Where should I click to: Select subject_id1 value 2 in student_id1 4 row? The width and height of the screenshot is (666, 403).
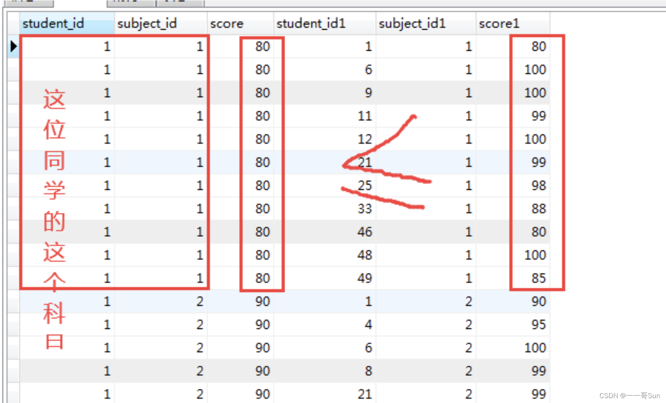tap(425, 324)
